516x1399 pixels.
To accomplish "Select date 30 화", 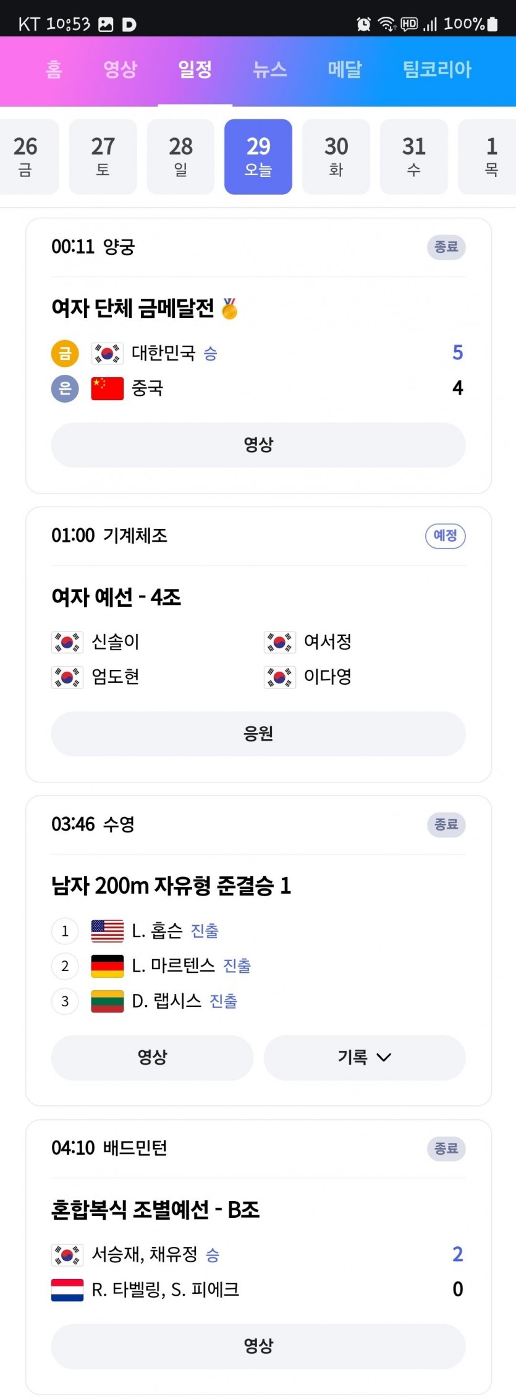I will 336,156.
